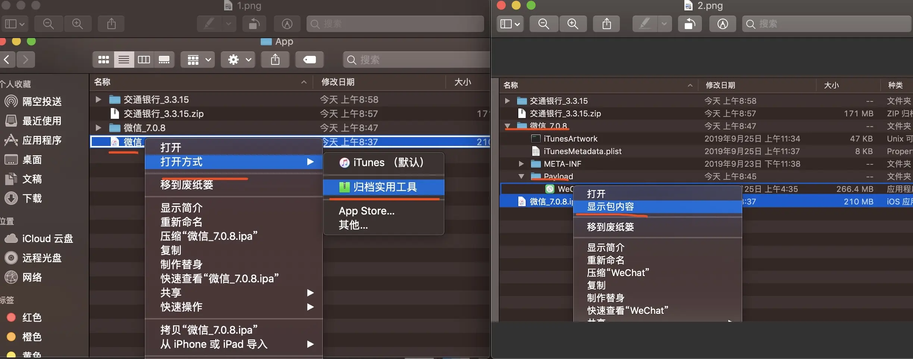The image size is (913, 359).
Task: Expand 微信_7.0.8 folder in left Finder
Action: click(x=98, y=128)
